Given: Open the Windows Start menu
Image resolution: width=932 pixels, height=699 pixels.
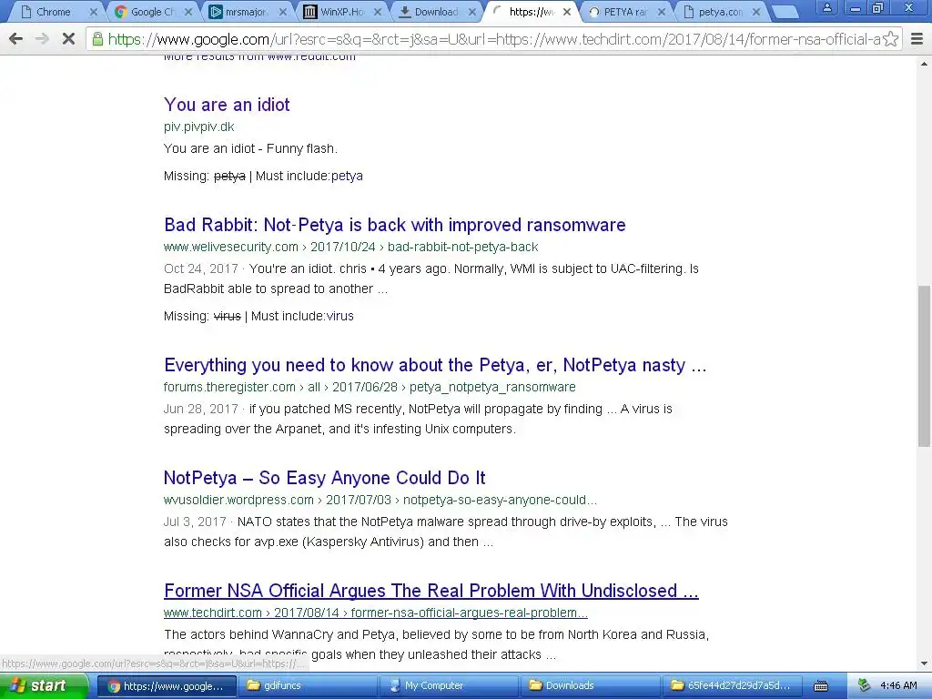Looking at the screenshot, I should [x=44, y=686].
